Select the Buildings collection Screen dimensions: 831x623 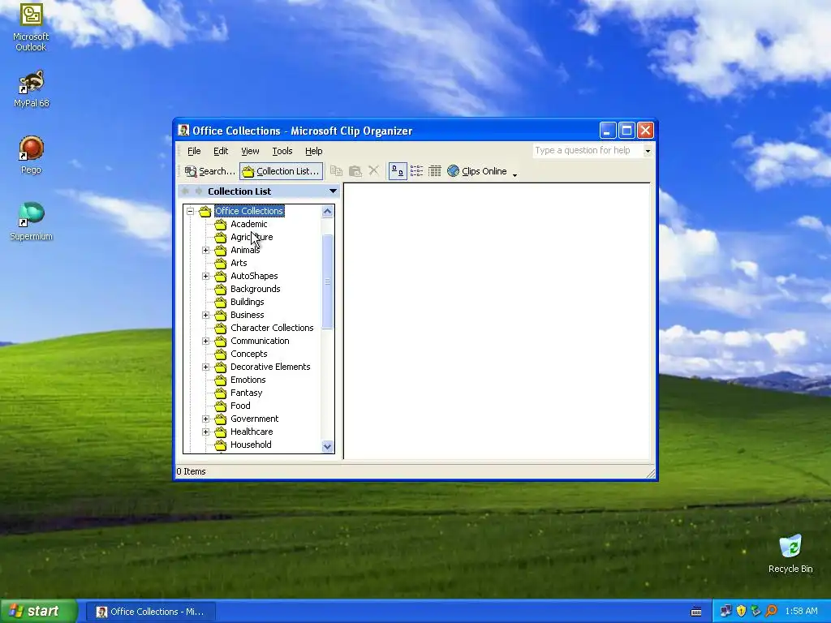click(x=247, y=302)
